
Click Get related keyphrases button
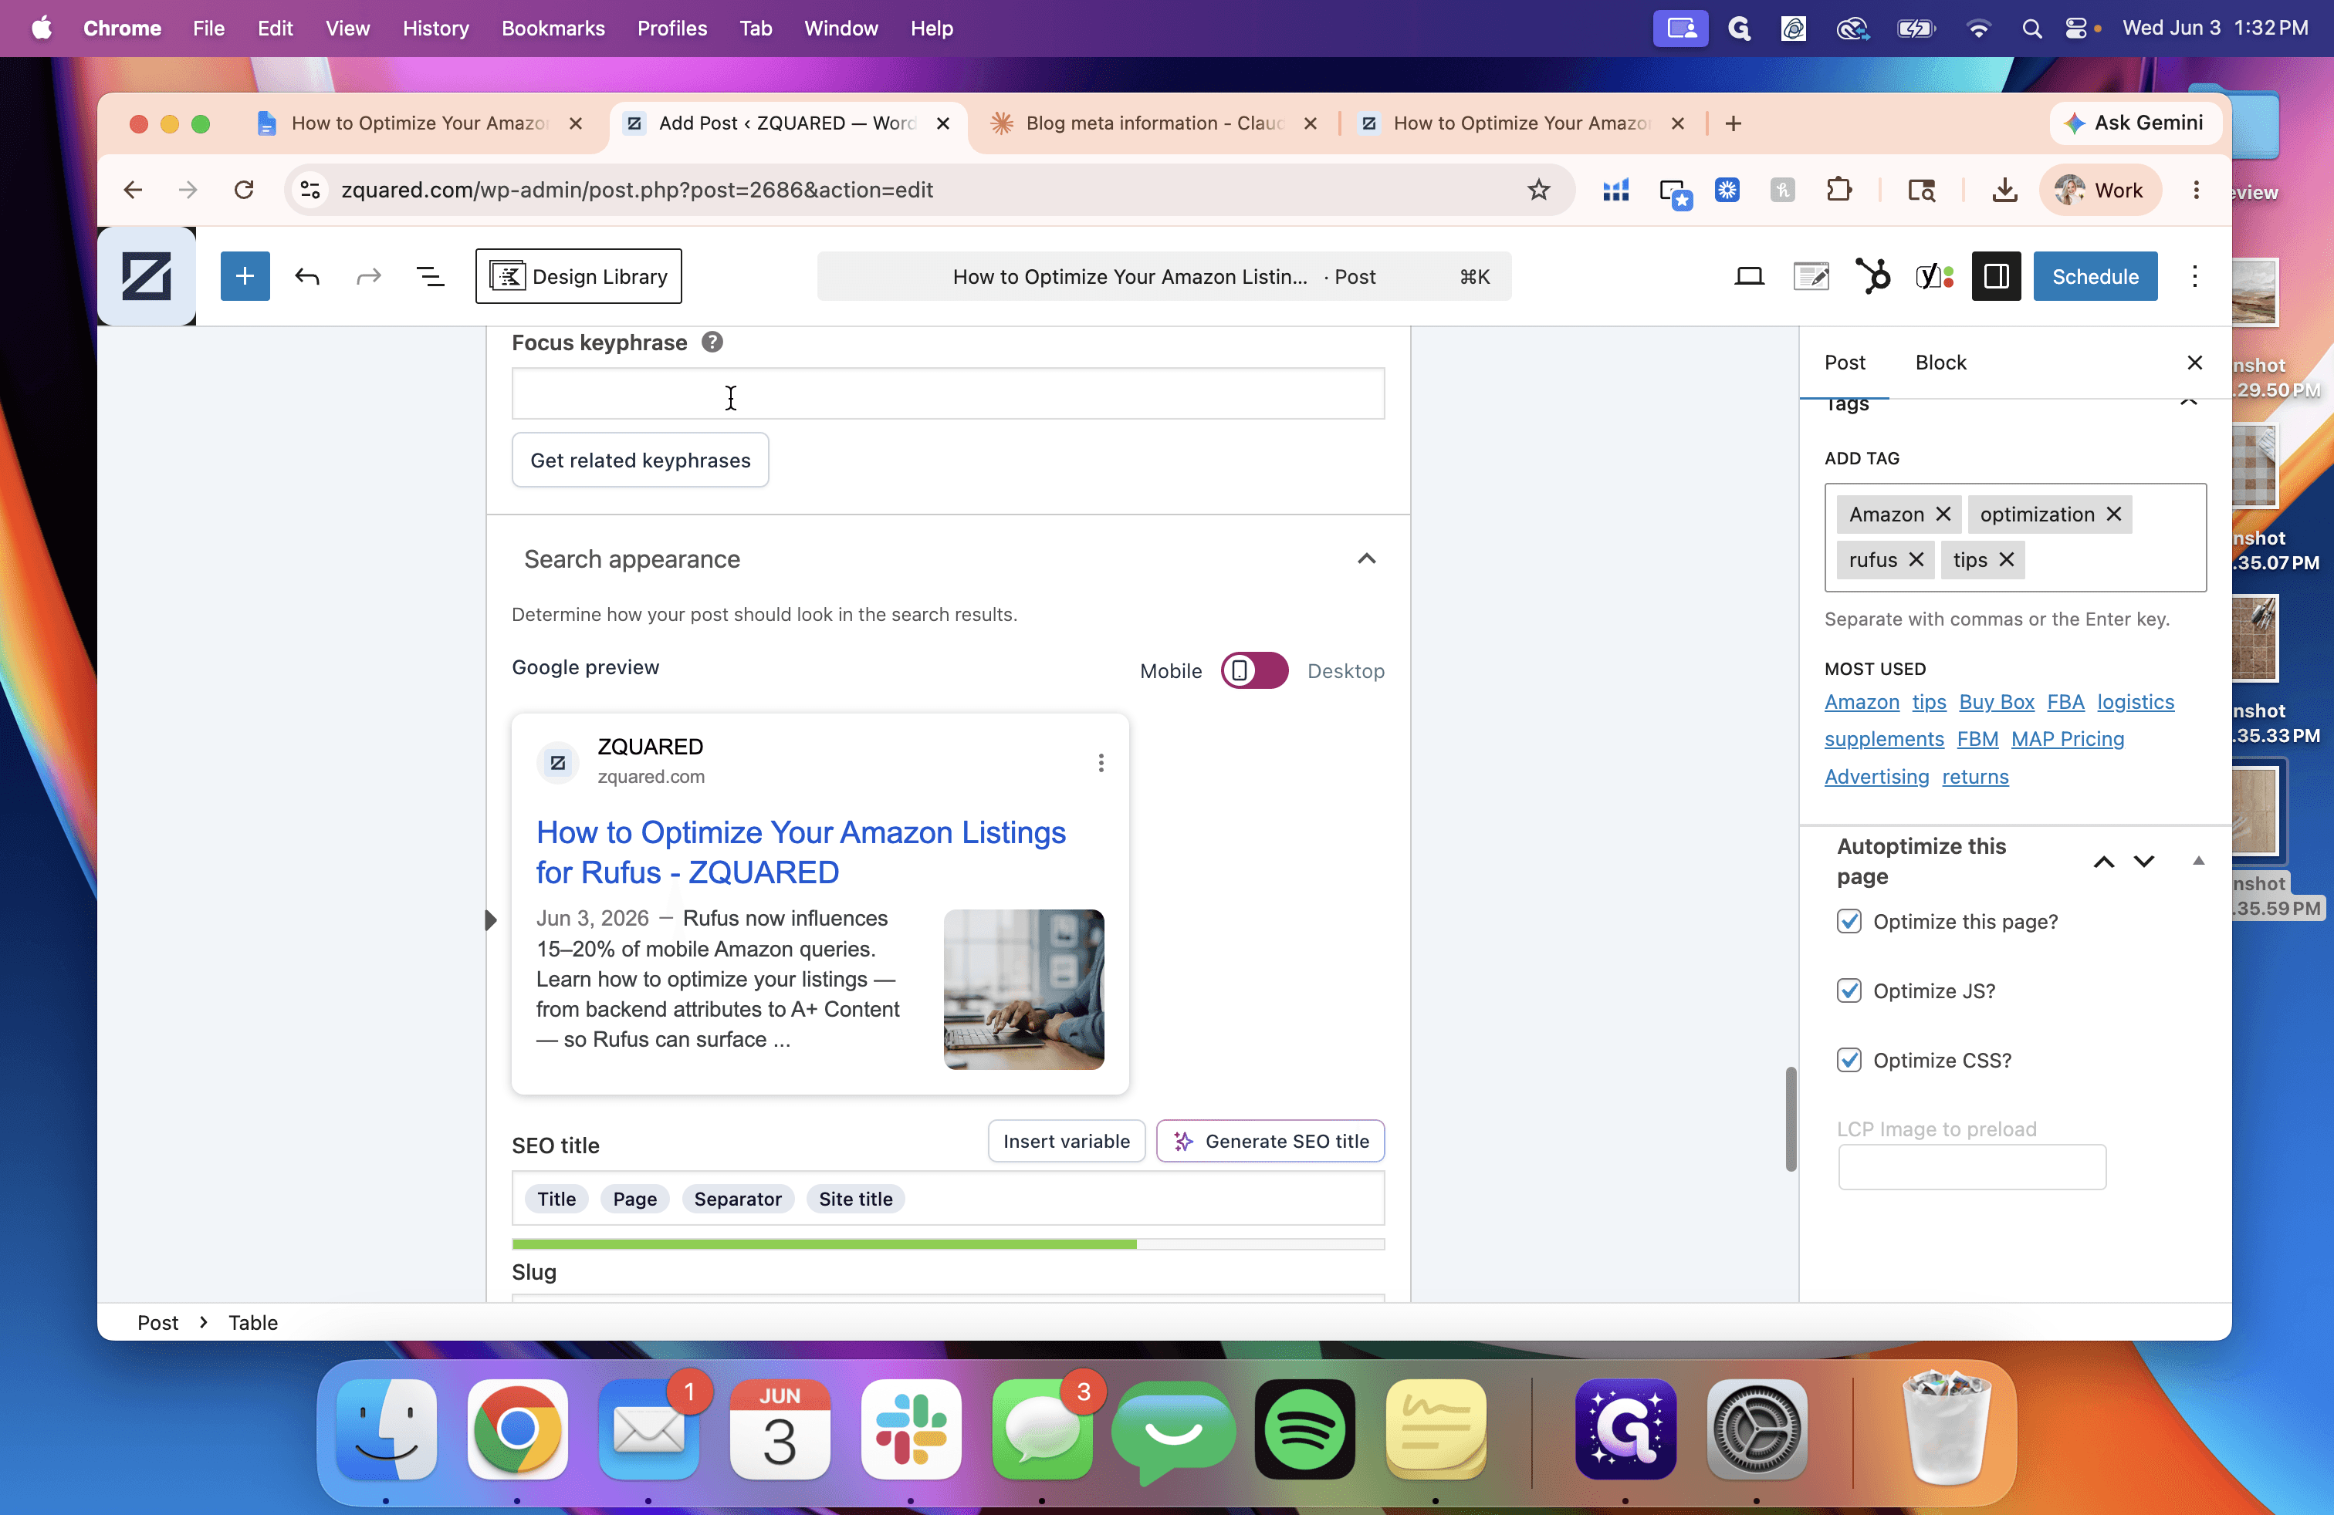point(641,460)
